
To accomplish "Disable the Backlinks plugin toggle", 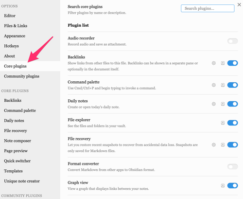I will (x=232, y=63).
